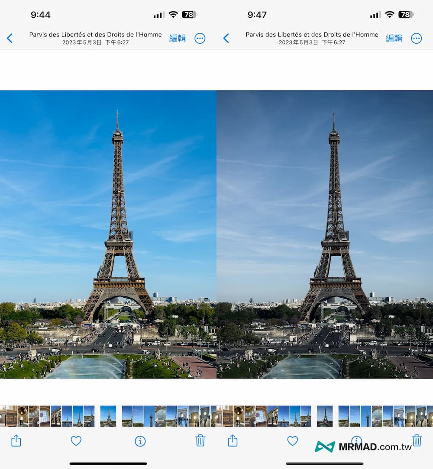This screenshot has height=469, width=433.
Task: Tap the 9:47 clock in status bar
Action: [x=257, y=15]
